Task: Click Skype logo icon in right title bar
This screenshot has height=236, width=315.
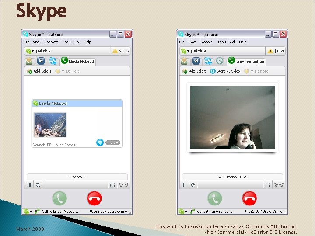Action: 181,34
